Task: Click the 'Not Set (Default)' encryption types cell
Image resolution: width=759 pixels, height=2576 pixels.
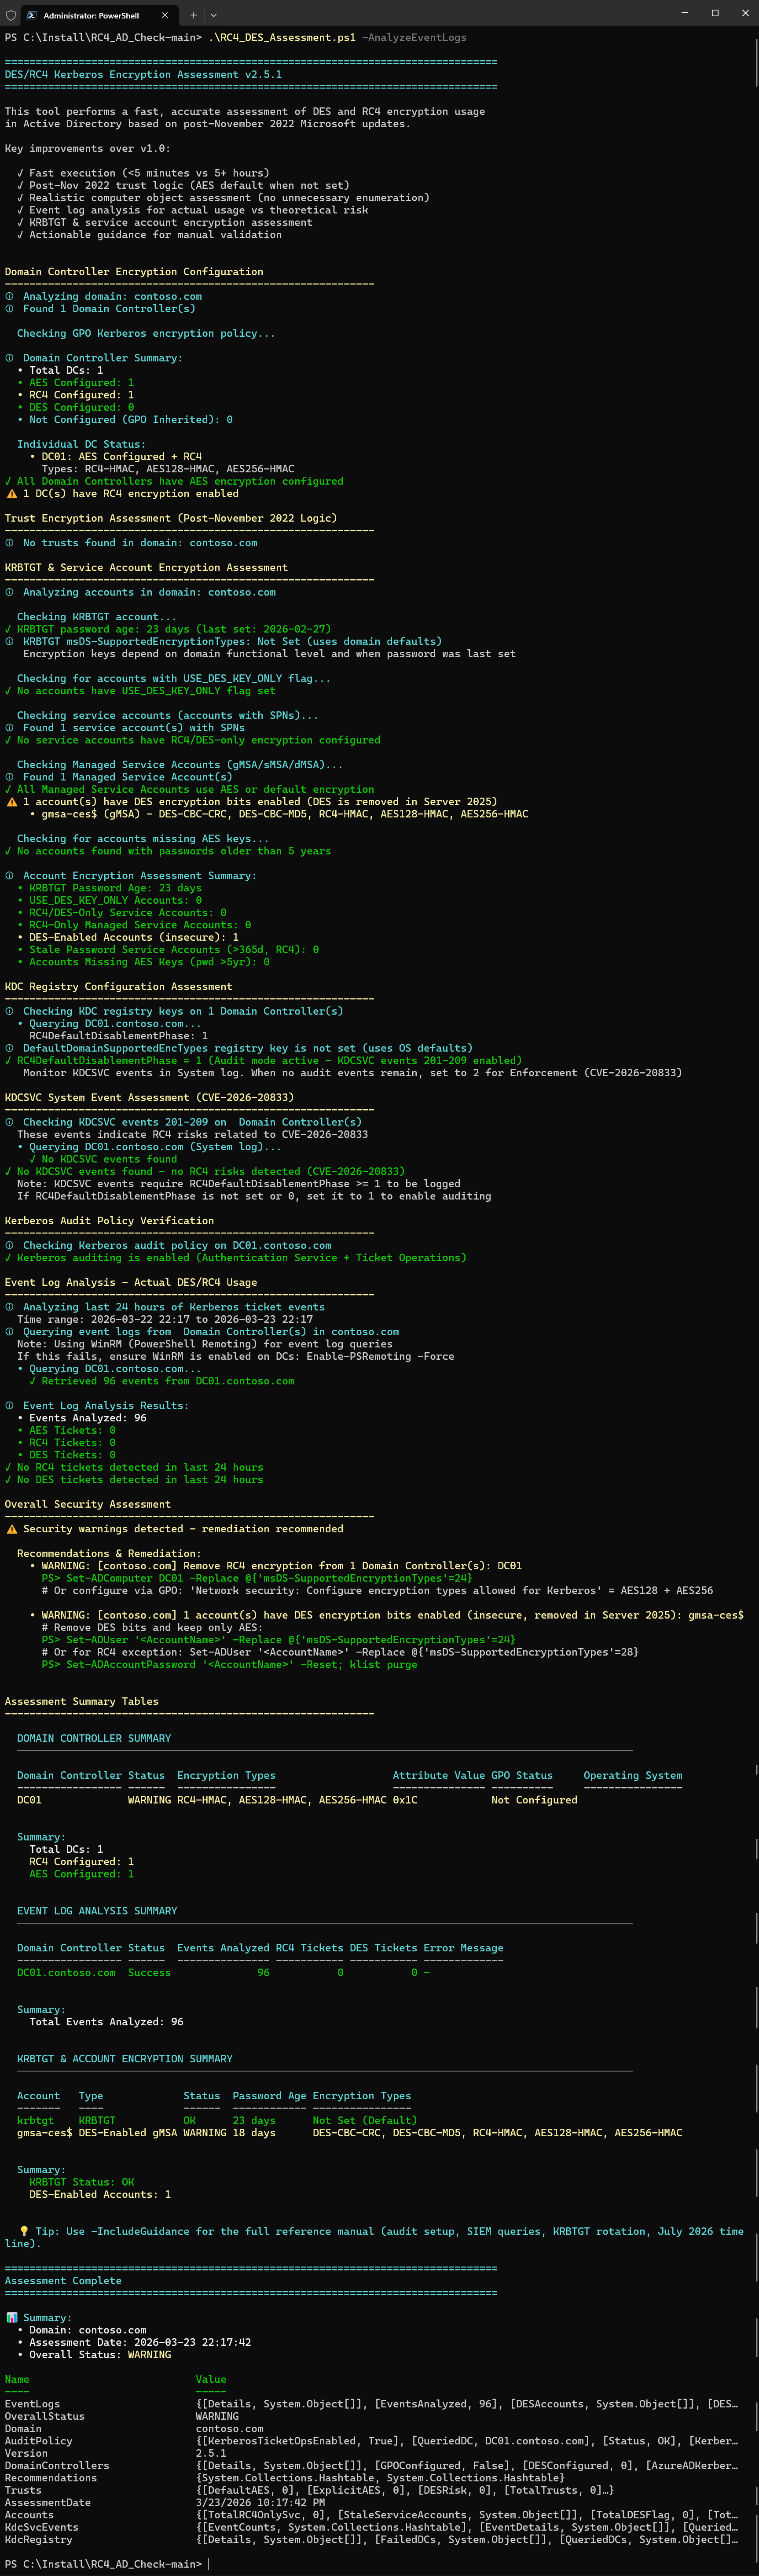Action: coord(365,2121)
